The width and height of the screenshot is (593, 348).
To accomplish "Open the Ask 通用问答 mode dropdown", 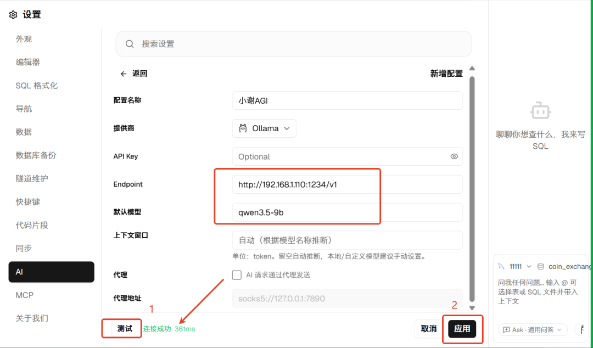I will tap(533, 330).
